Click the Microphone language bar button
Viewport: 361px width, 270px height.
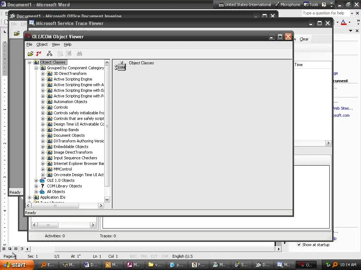pos(288,5)
